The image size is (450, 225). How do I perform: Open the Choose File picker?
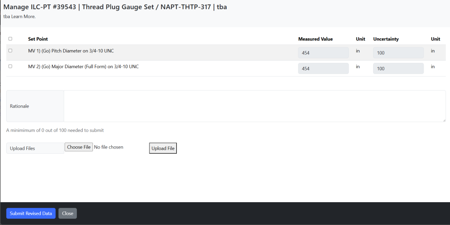coord(79,147)
